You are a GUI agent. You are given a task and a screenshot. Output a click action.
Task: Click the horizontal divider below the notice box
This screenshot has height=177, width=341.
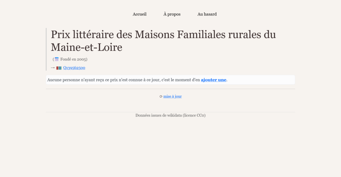pos(170,89)
